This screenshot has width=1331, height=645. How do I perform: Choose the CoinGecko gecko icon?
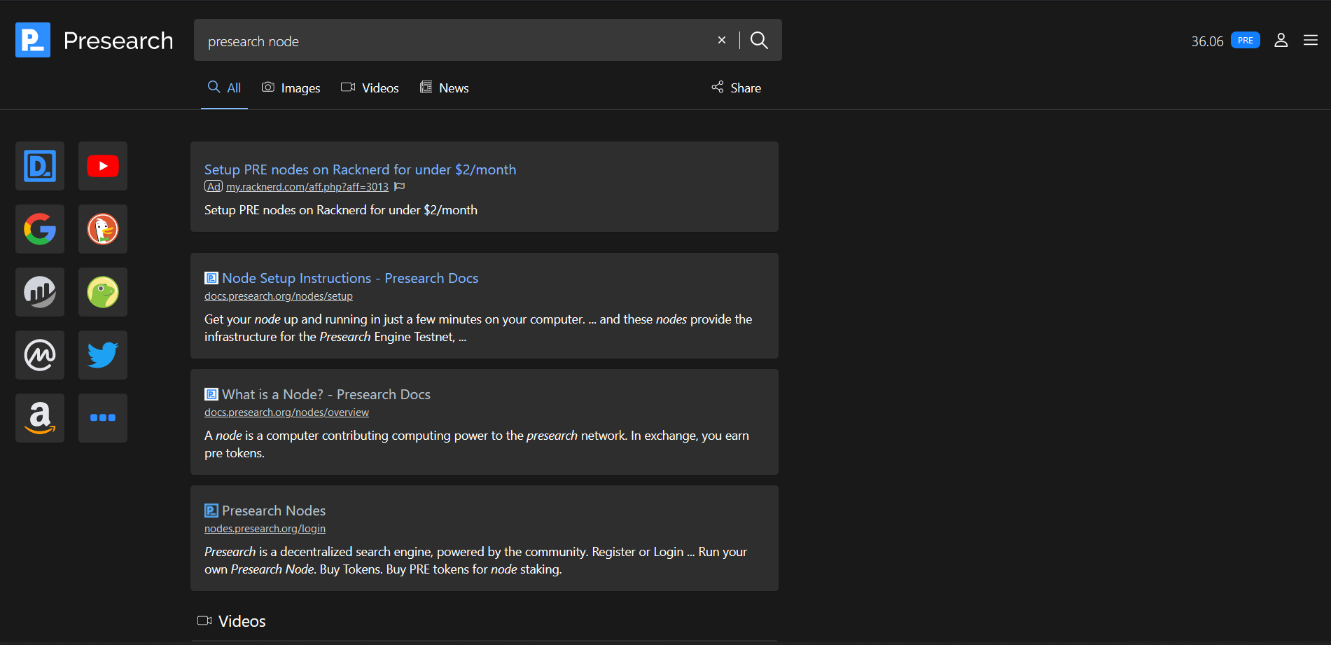pos(103,292)
